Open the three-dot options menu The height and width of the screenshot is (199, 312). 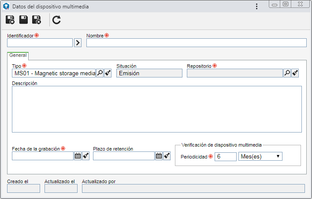(x=256, y=6)
